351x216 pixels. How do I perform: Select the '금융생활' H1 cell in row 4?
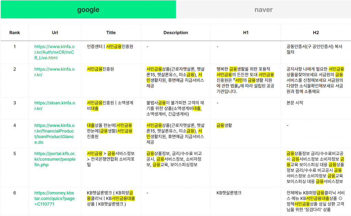click(x=224, y=125)
